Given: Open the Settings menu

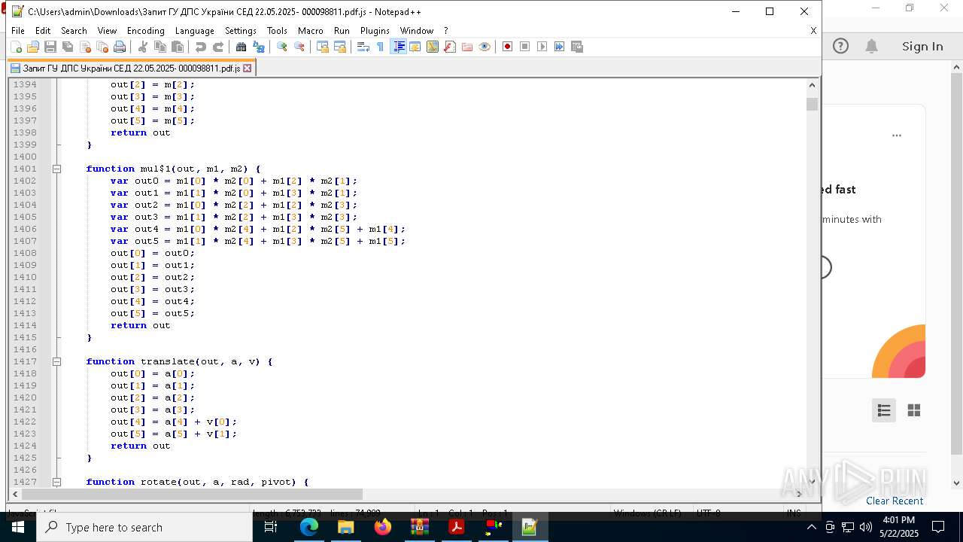Looking at the screenshot, I should [x=241, y=31].
